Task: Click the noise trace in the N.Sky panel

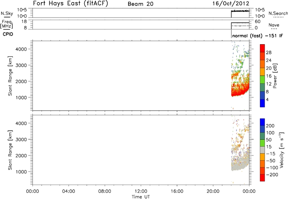Action: (240, 11)
